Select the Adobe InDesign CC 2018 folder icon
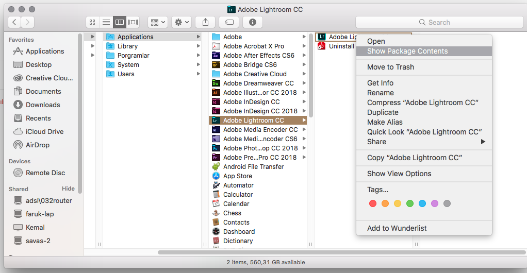The height and width of the screenshot is (273, 527). tap(216, 111)
